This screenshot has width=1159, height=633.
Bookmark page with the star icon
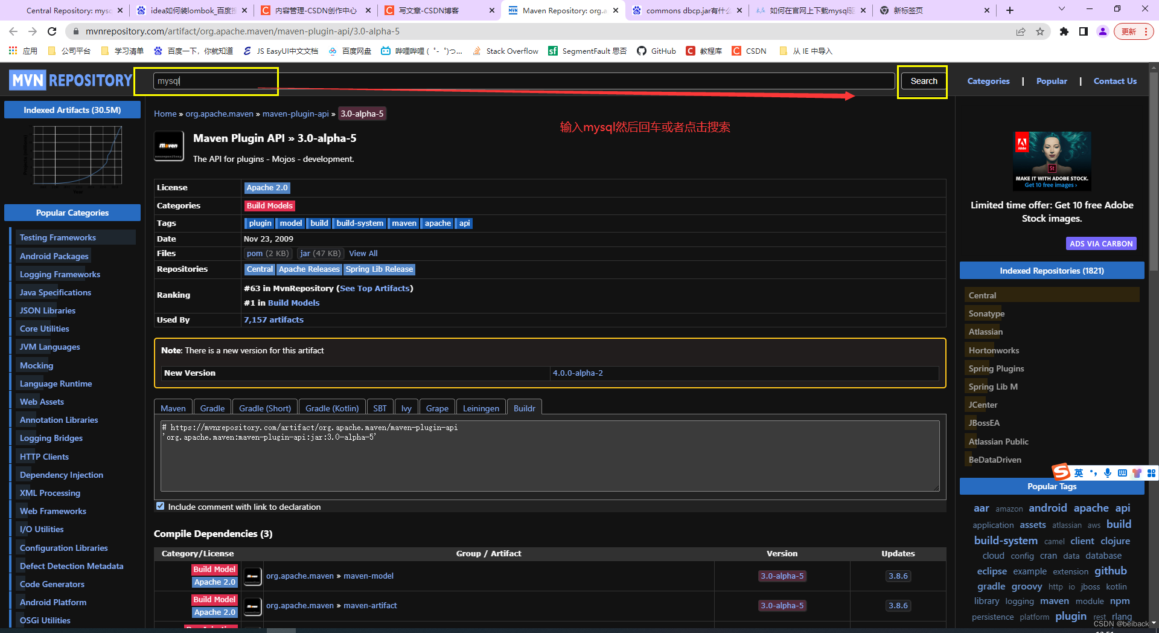click(1040, 31)
